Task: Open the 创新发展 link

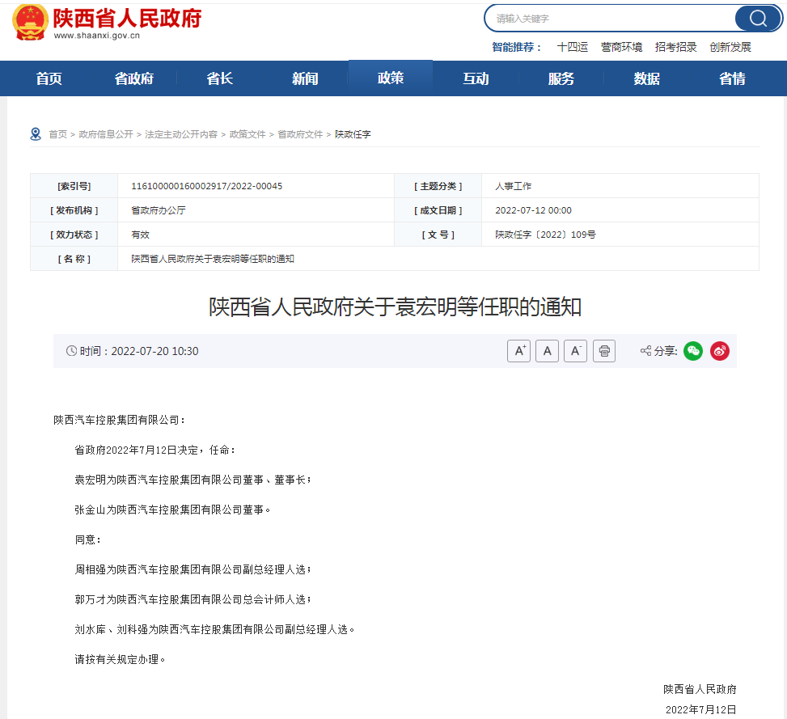Action: (730, 47)
